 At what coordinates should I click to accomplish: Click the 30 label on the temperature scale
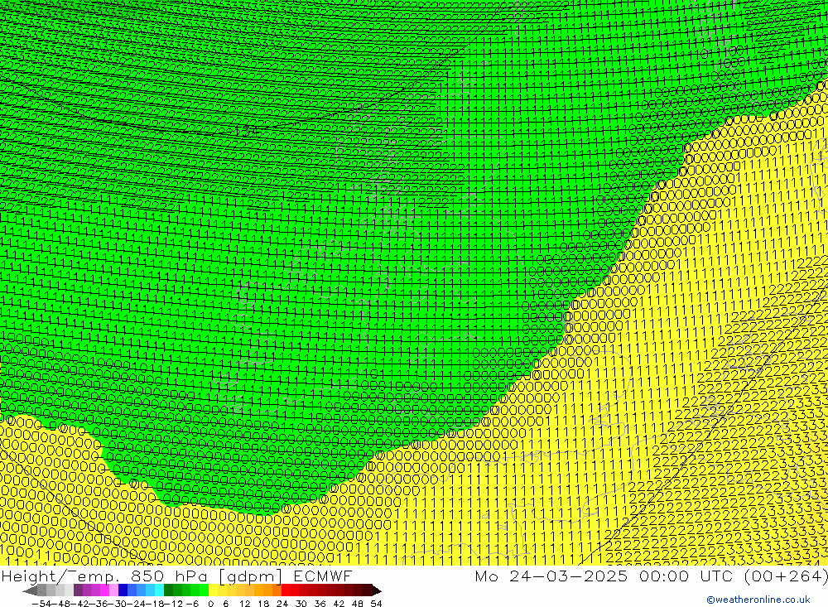(x=301, y=604)
